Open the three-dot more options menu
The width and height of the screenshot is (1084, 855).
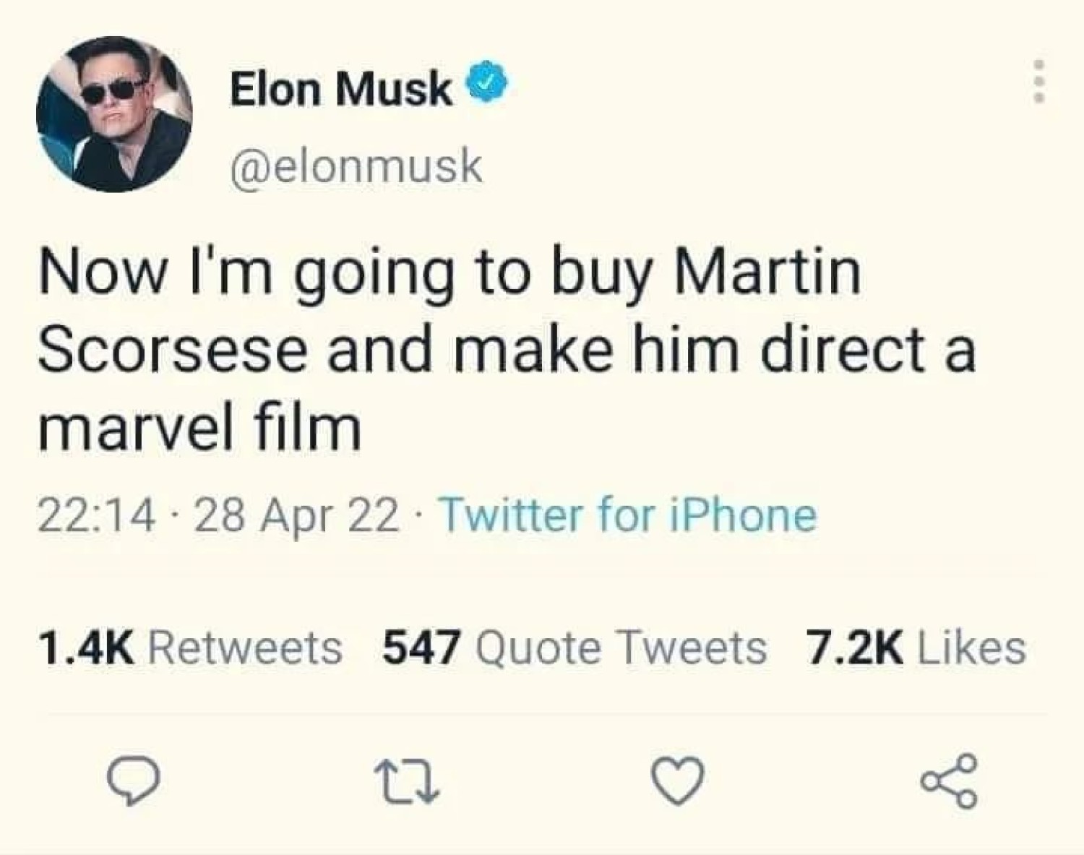coord(1039,82)
